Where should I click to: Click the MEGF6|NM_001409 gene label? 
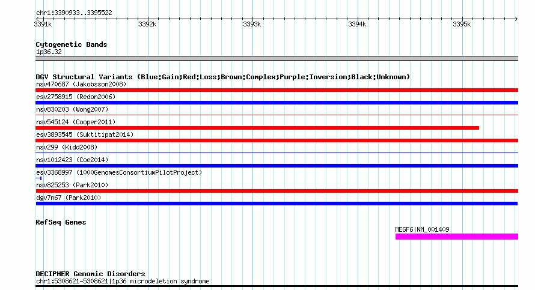[x=422, y=229]
